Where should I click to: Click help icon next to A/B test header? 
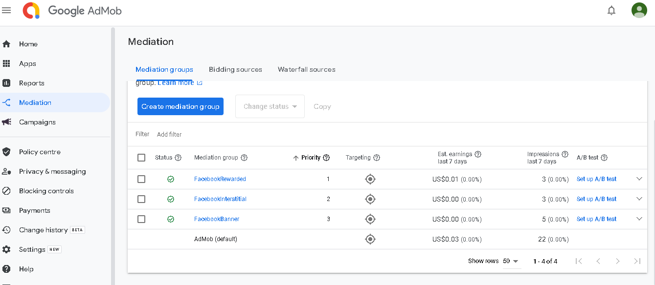point(604,158)
